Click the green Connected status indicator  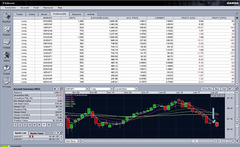[x=5, y=146]
